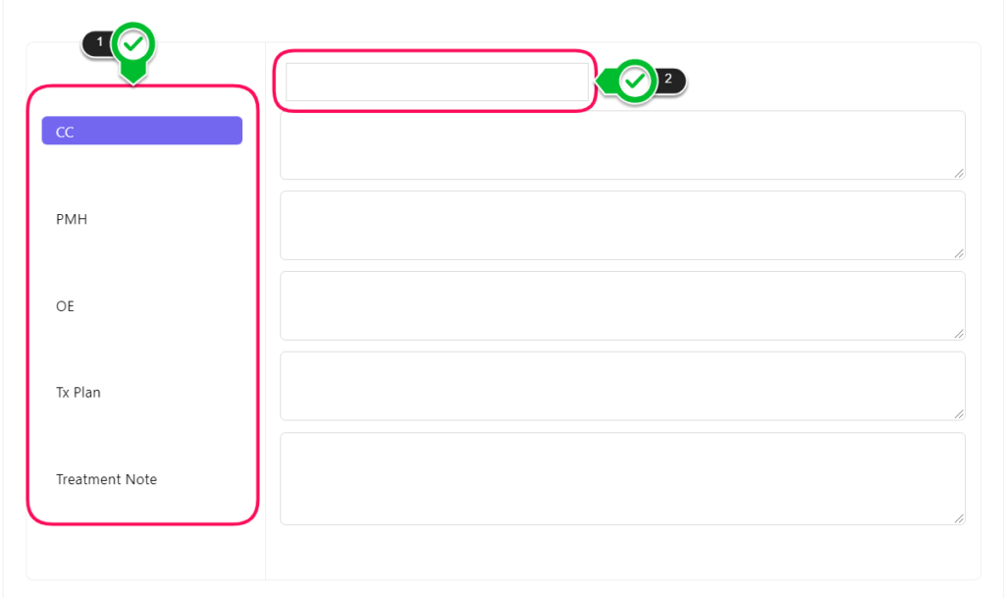Focus the Treatment Note text area
Image resolution: width=1005 pixels, height=598 pixels.
pos(621,478)
